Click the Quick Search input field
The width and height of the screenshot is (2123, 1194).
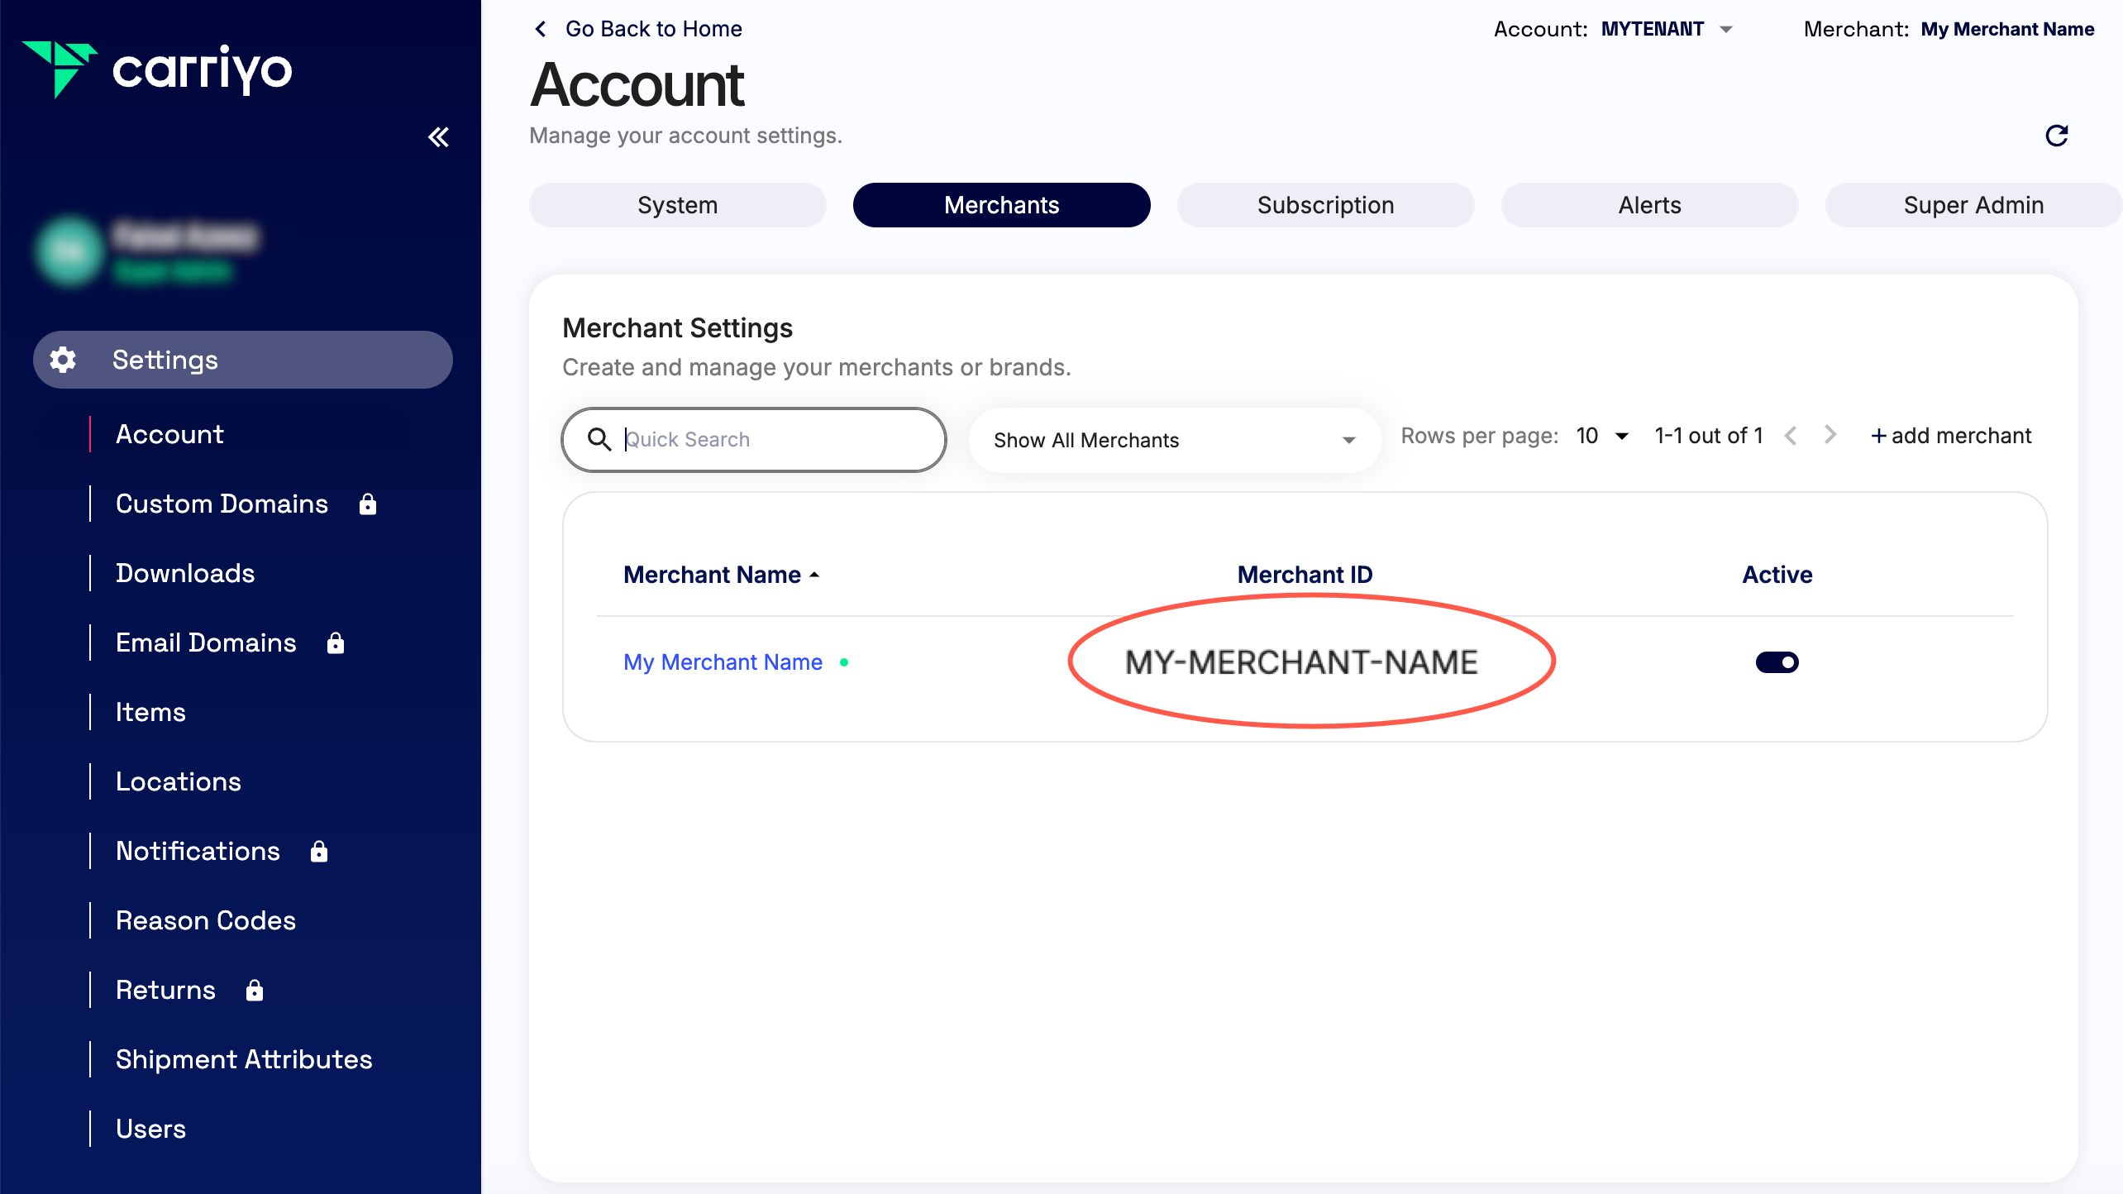tap(752, 439)
